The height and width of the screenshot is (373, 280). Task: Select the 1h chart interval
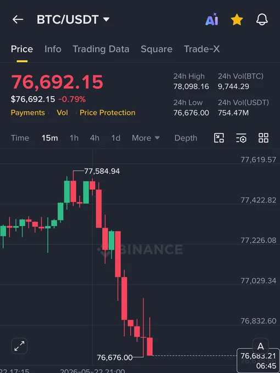point(74,138)
